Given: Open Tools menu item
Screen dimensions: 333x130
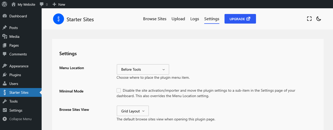Looking at the screenshot, I should [x=21, y=101].
